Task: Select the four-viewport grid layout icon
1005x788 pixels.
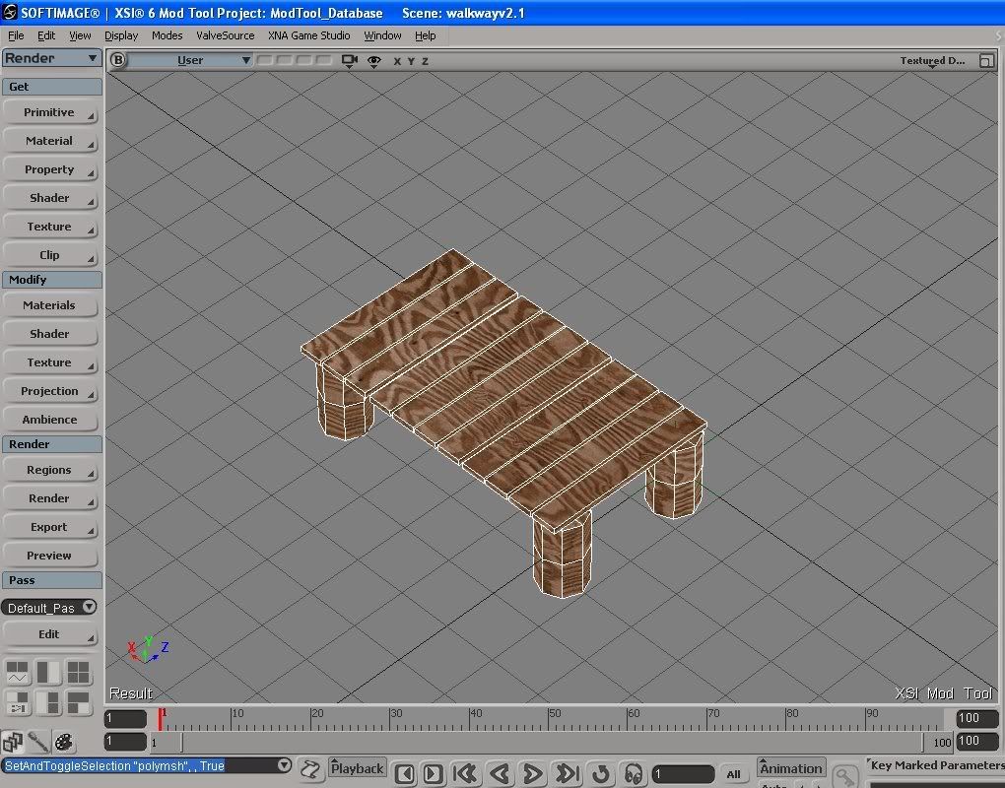Action: pyautogui.click(x=78, y=673)
